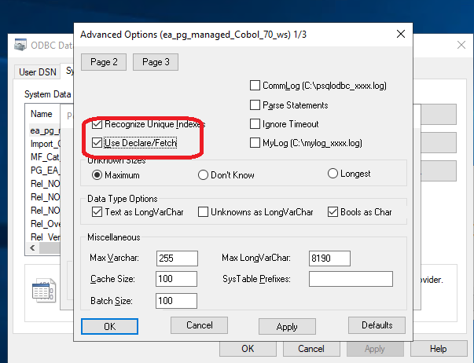Select Maximum unknown size option
This screenshot has width=474, height=363.
[97, 174]
